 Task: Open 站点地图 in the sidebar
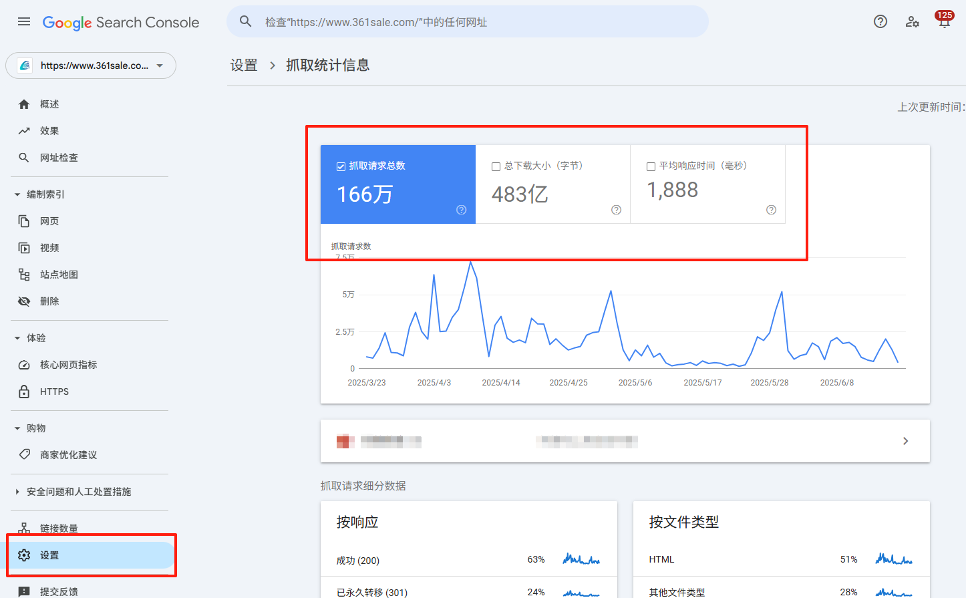[59, 275]
